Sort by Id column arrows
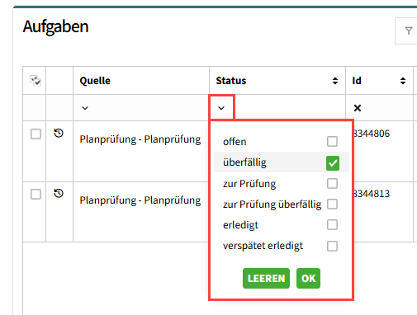 pos(403,81)
